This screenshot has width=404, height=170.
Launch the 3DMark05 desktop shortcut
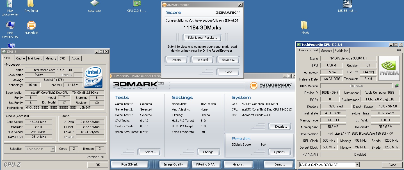click(31, 28)
